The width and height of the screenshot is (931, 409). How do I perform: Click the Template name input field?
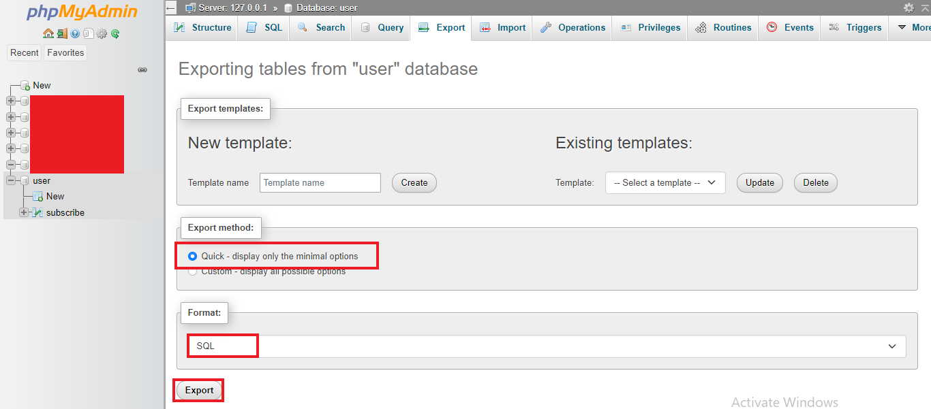tap(320, 182)
